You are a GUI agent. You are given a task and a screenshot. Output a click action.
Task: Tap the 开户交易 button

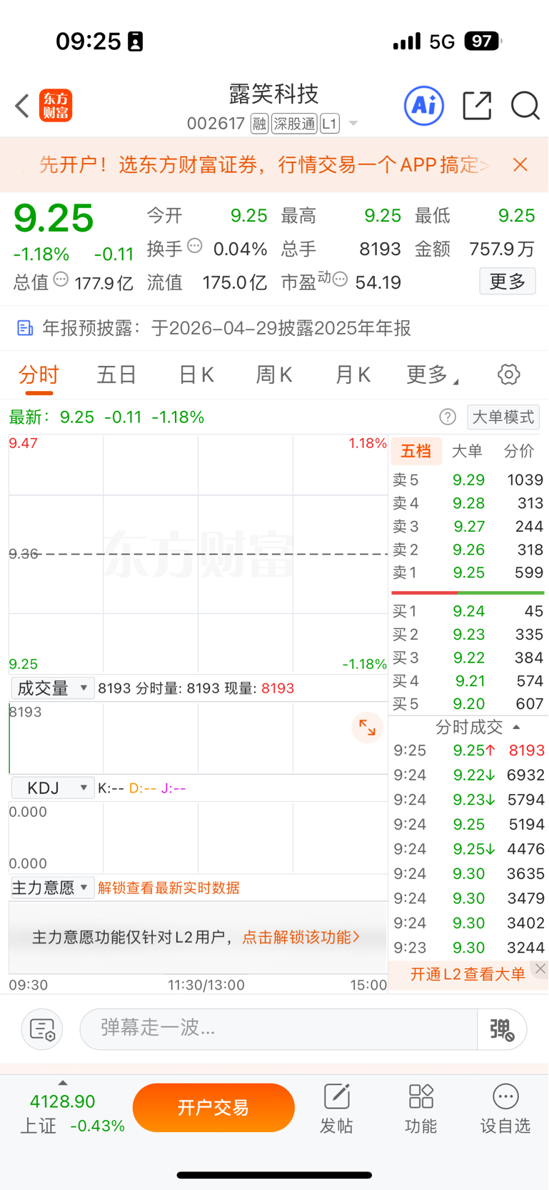[x=213, y=1108]
